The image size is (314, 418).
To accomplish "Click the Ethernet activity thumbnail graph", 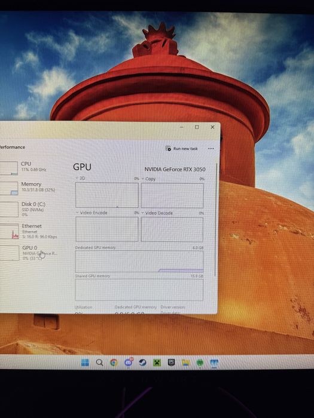I will tap(9, 232).
